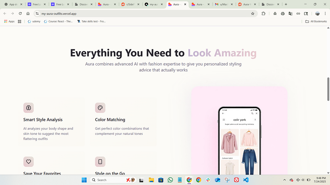Click the text 'Get perfect color combinations that'
This screenshot has width=330, height=185.
point(122,129)
